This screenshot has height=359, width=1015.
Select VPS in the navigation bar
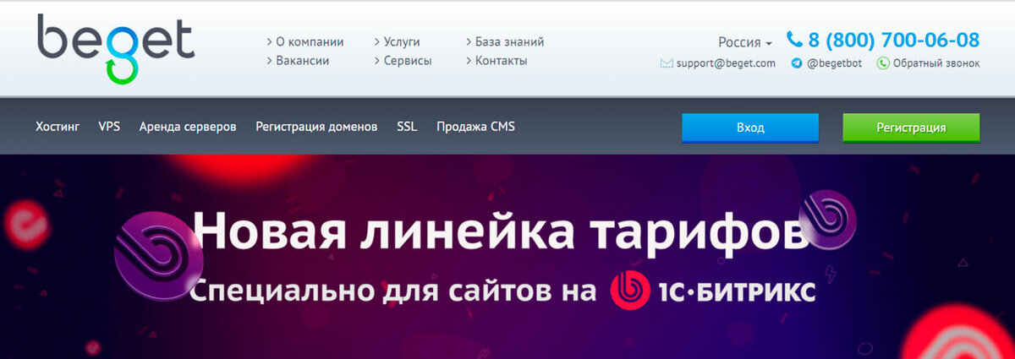tap(109, 127)
